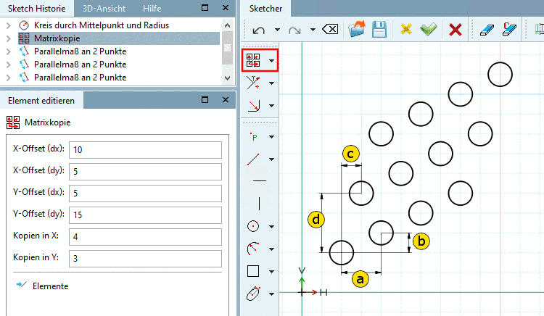Expand the second Parallelmaß an 2 Punkte entry
The image size is (544, 316).
[8, 65]
